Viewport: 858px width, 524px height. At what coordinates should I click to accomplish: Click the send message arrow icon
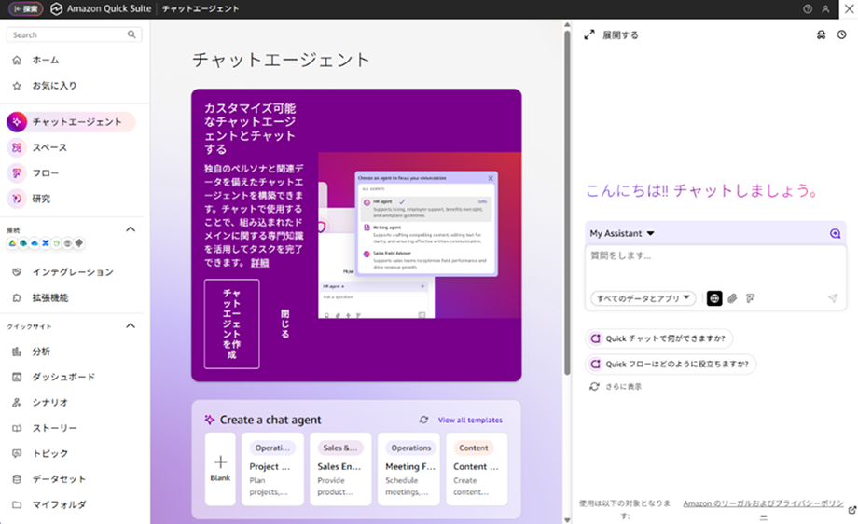832,298
